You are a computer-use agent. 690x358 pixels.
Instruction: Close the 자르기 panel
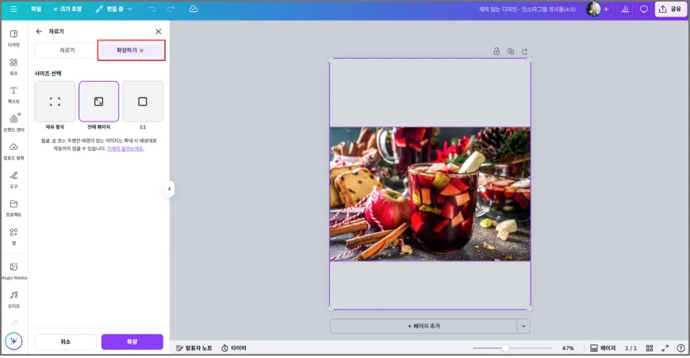point(159,31)
